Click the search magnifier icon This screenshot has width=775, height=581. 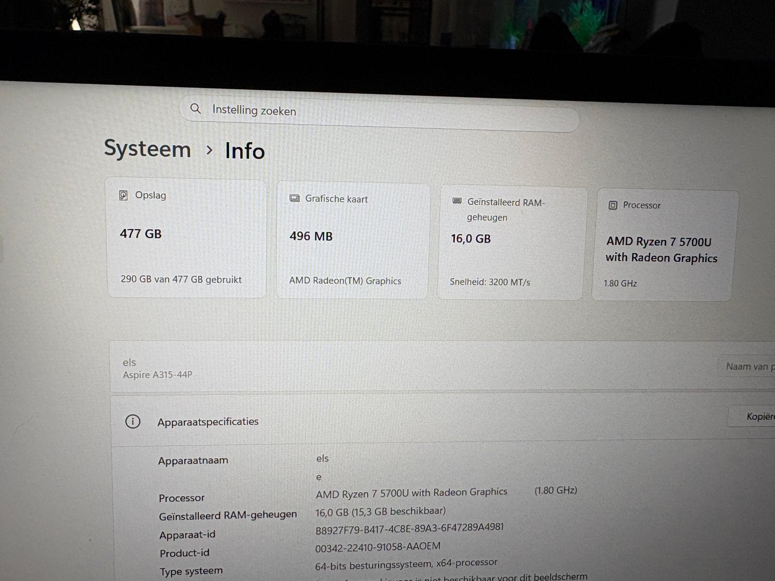click(195, 109)
